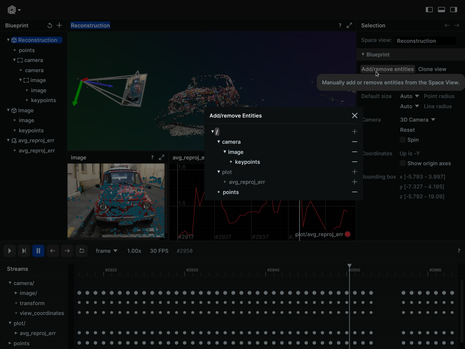
Task: Select the image view tab
Action: (78, 157)
